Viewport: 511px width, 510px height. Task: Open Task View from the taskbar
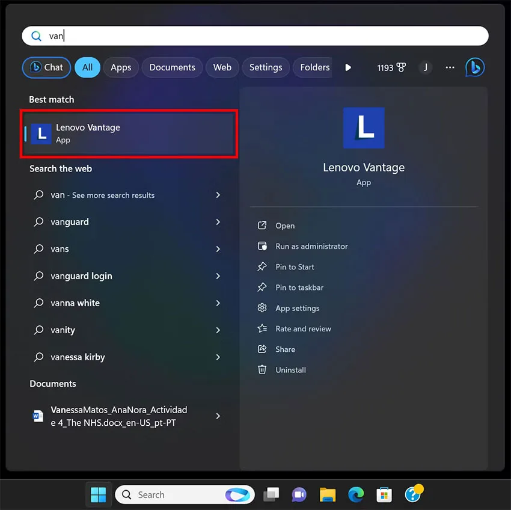271,495
